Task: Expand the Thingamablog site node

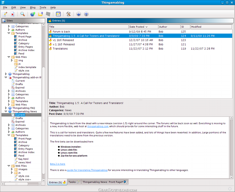Action: click(x=6, y=74)
